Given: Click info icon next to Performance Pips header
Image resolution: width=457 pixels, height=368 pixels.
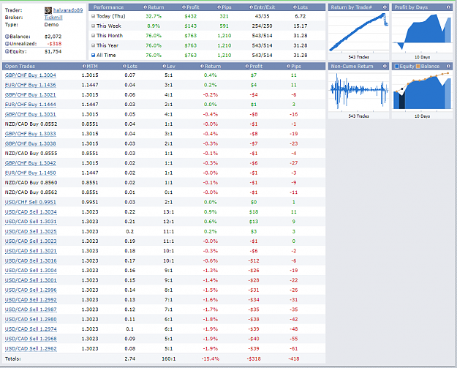Looking at the screenshot, I should pos(219,7).
